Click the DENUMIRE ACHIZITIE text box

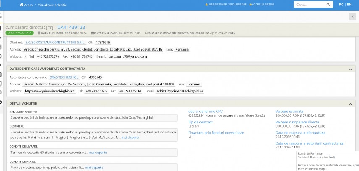93,117
